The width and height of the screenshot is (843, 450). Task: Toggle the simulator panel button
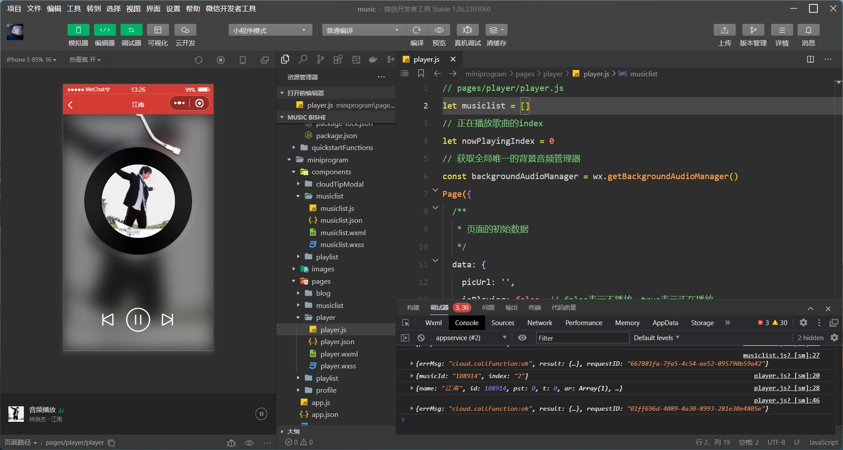point(79,30)
